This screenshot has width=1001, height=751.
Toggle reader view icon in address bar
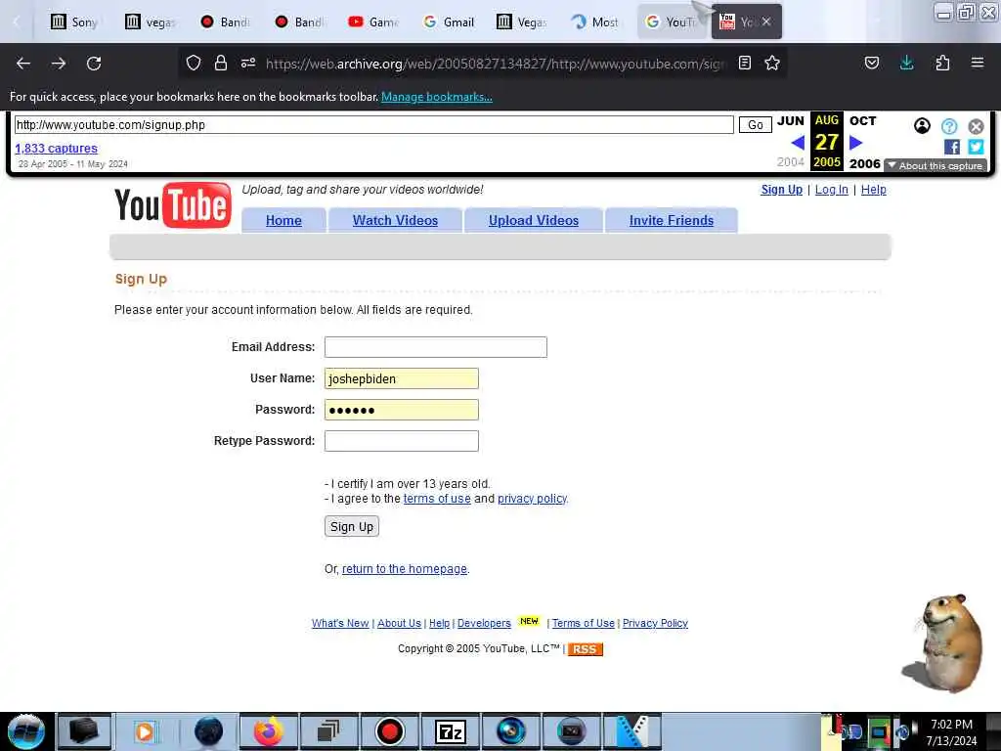click(x=744, y=63)
